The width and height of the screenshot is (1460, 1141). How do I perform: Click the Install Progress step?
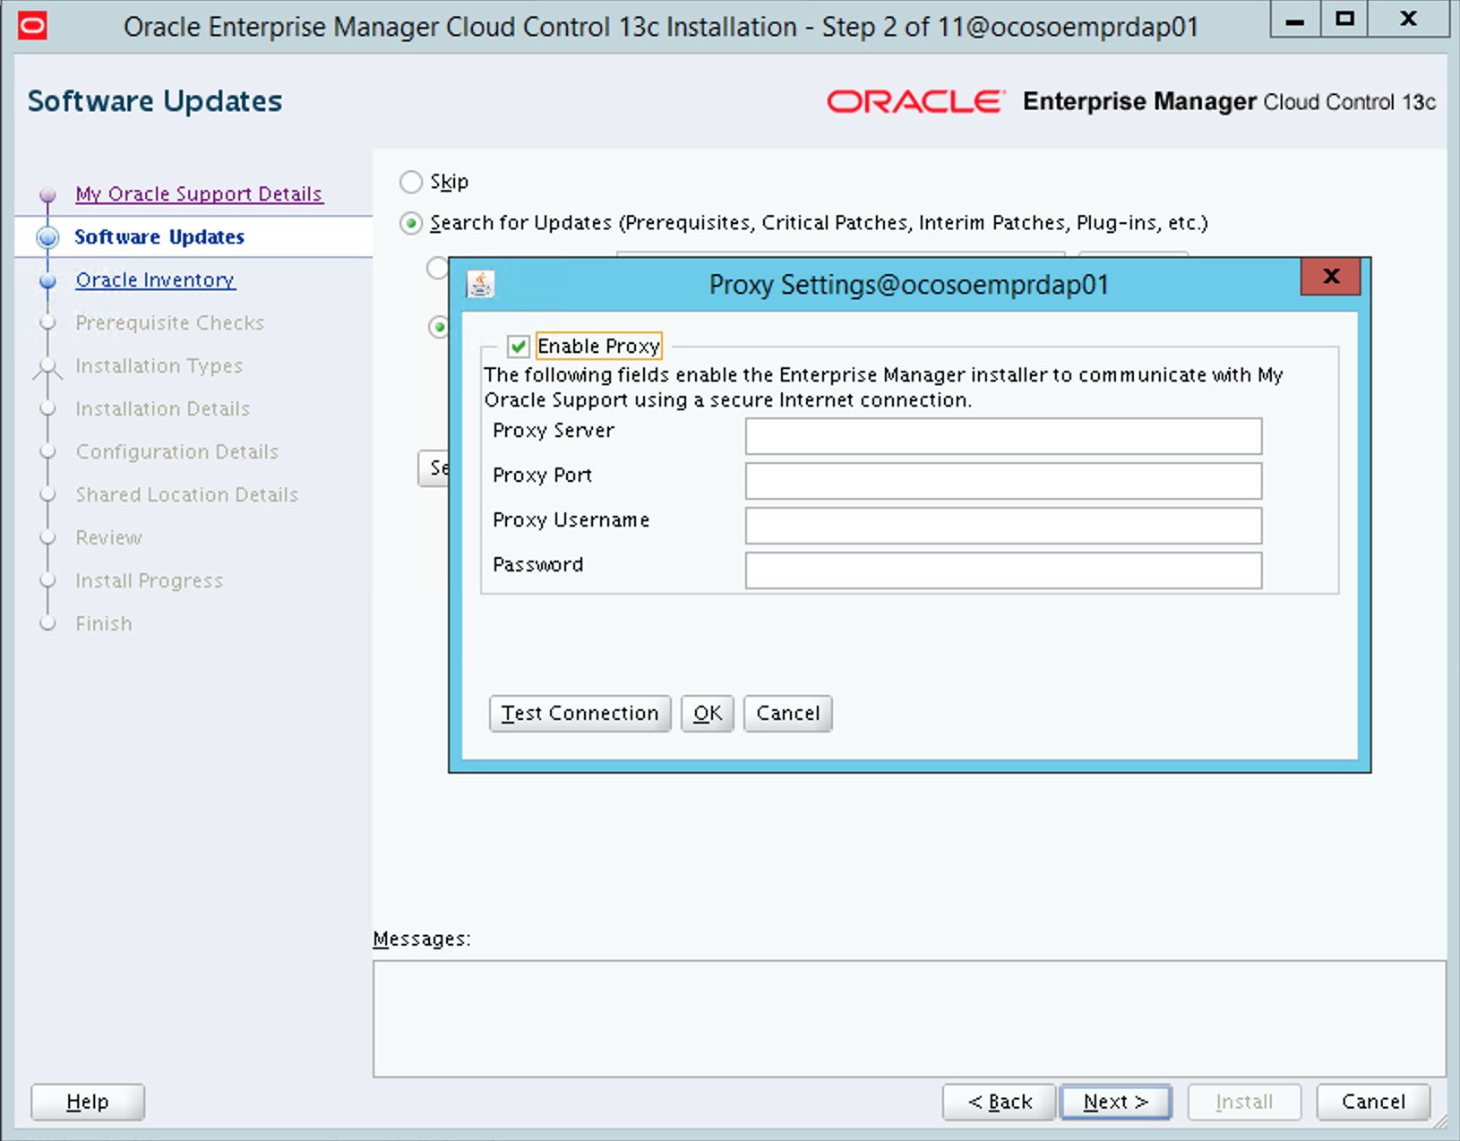point(150,581)
